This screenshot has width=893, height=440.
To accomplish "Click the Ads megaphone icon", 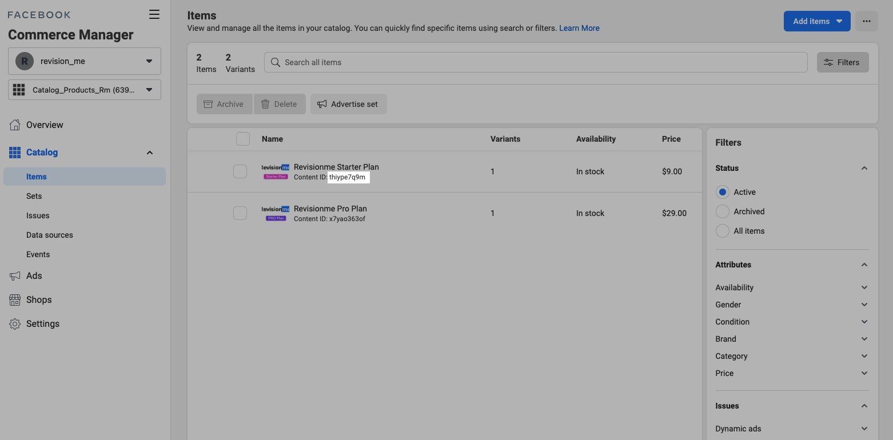I will (15, 276).
